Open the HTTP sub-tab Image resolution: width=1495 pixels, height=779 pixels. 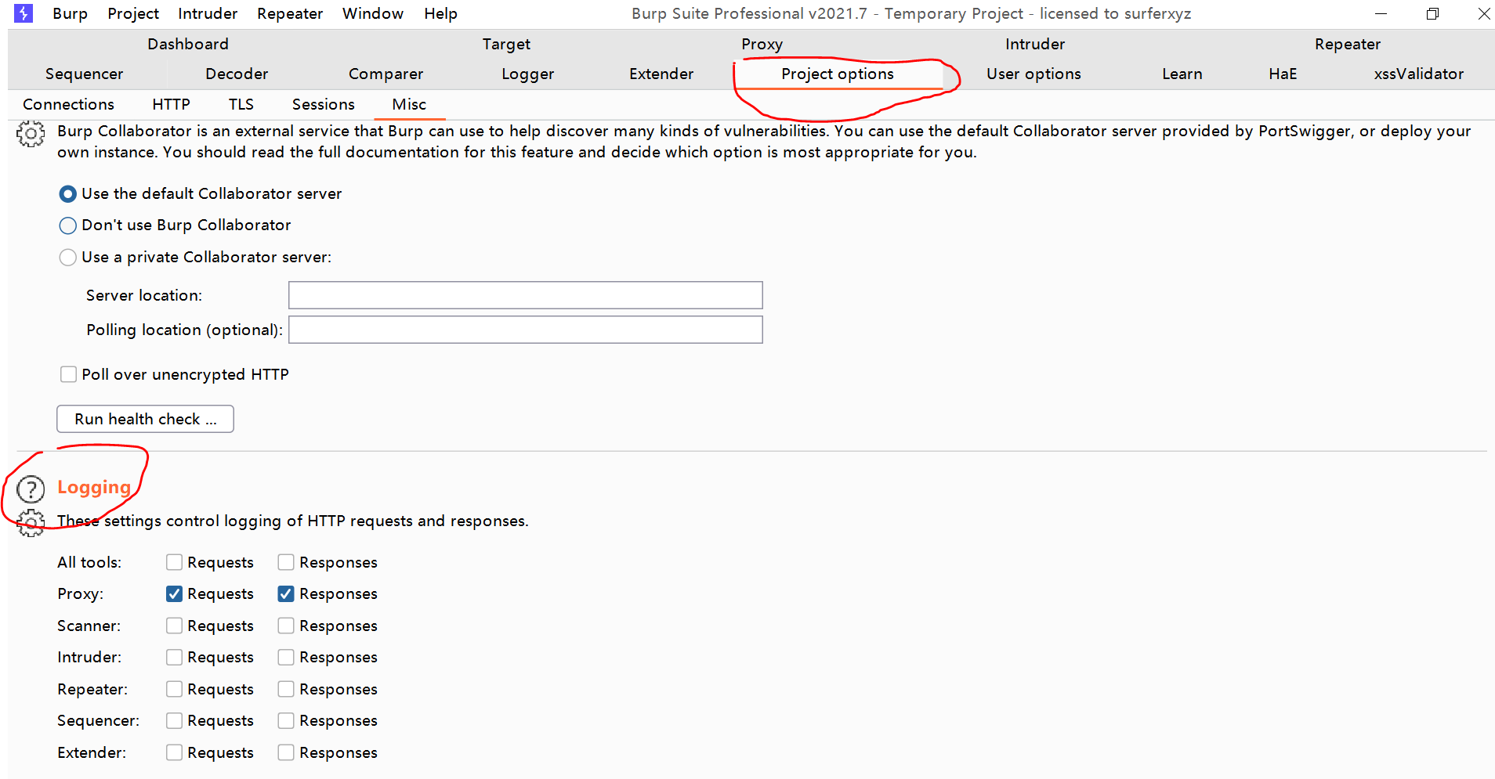click(171, 104)
